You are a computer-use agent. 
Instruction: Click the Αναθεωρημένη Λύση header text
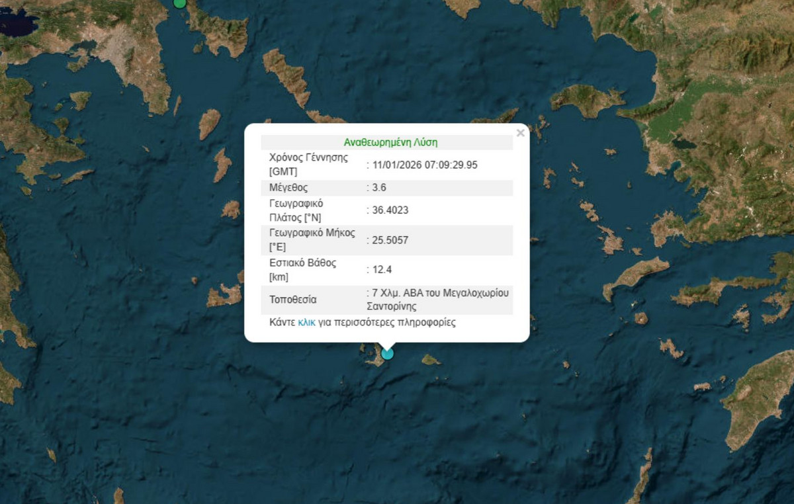(390, 142)
